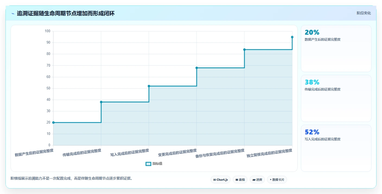Select the 进度 tag
The image size is (382, 194).
(x=257, y=180)
